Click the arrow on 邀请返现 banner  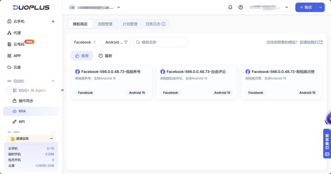(51, 138)
